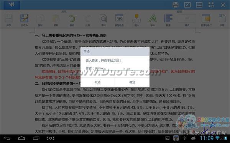This screenshot has height=143, width=230.
Task: Open the green A font tool
Action: [153, 20]
